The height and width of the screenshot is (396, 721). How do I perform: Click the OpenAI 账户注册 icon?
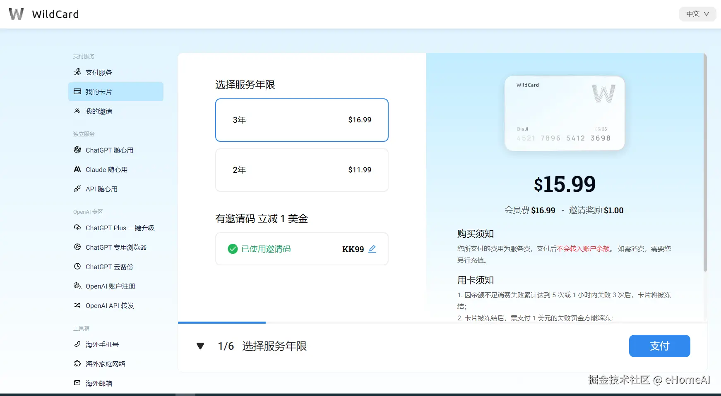(77, 286)
